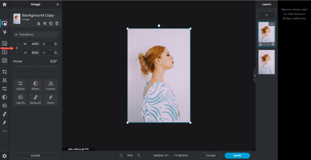
Task: Collapse the Layers panel with side arrow
Action: coord(255,76)
